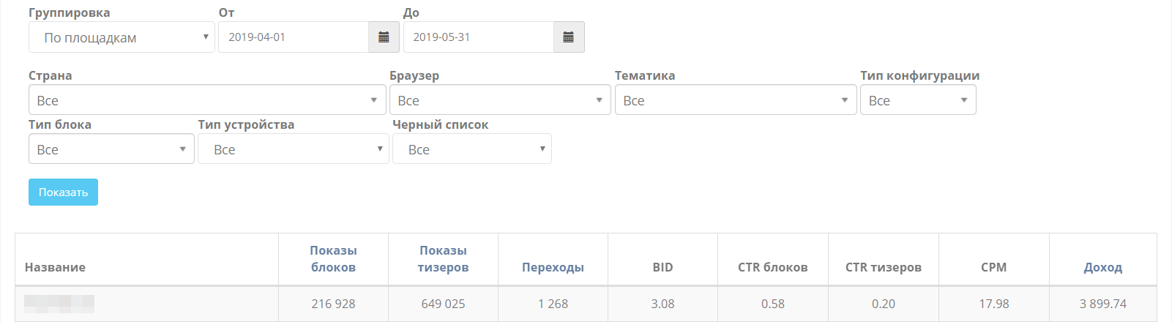
Task: Expand the Черный список dropdown
Action: tap(472, 149)
